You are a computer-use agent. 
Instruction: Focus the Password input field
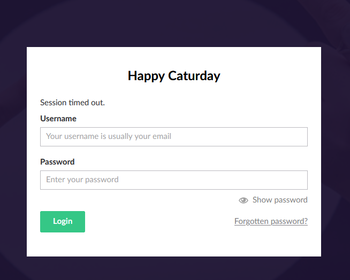[x=174, y=180]
